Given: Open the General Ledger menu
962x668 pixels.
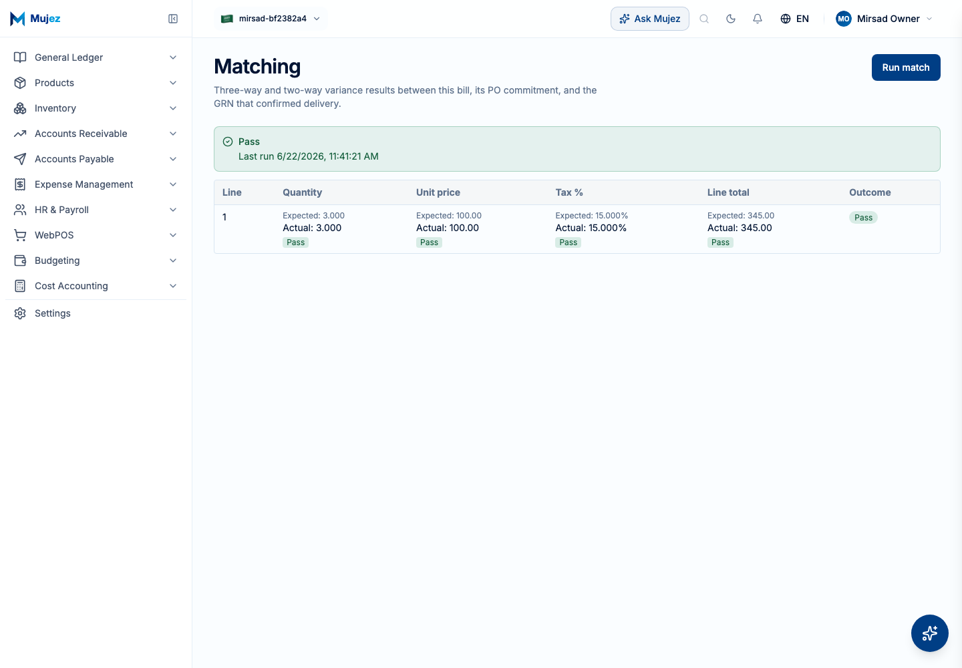Looking at the screenshot, I should [x=96, y=57].
